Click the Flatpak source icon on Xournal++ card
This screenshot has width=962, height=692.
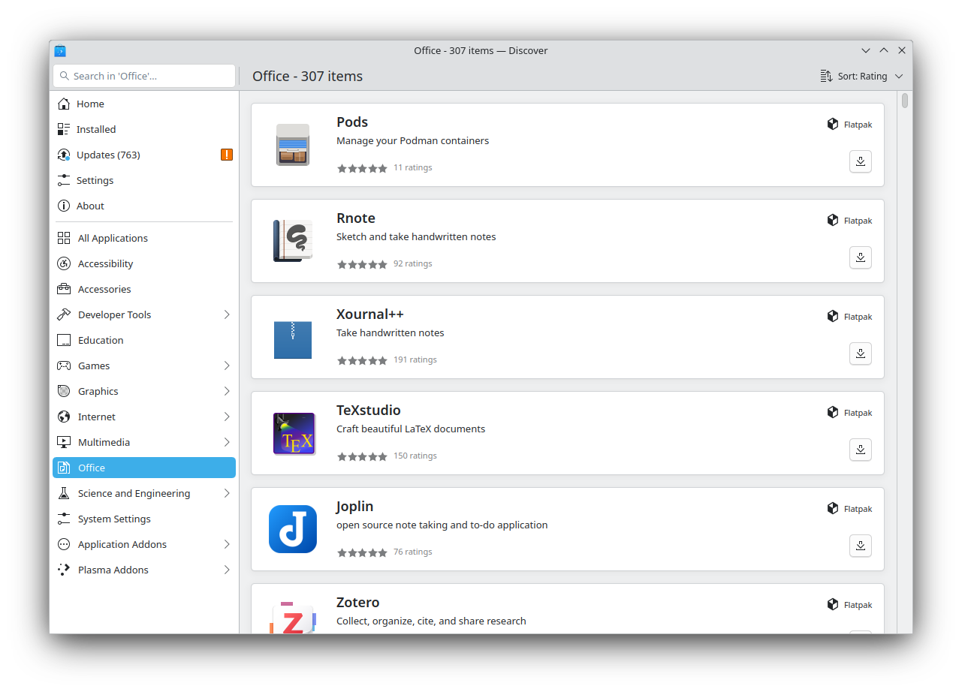[833, 316]
